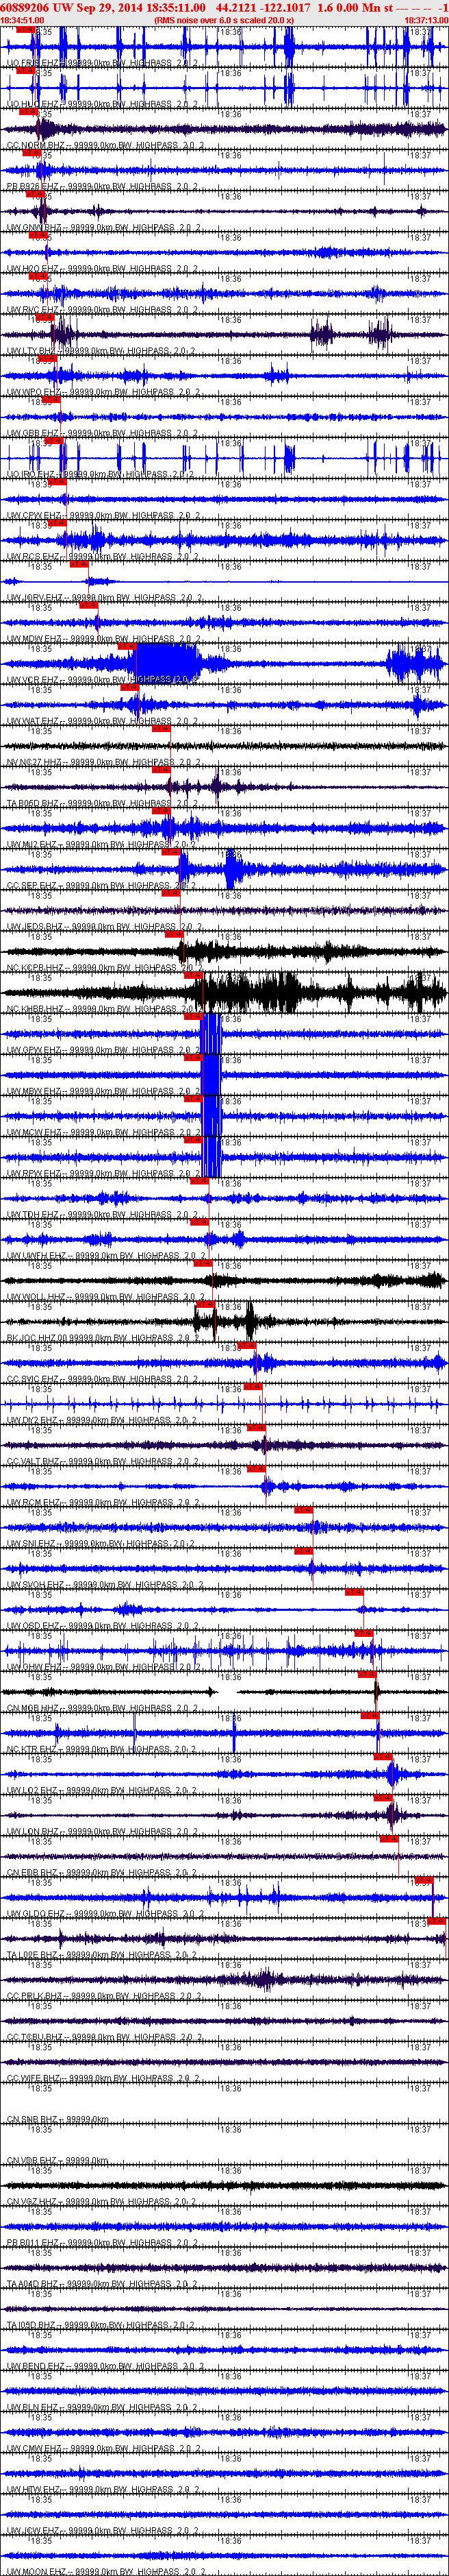The height and width of the screenshot is (2576, 449).
Task: Select the UW UWFH EHZ station label
Action: pyautogui.click(x=105, y=1256)
